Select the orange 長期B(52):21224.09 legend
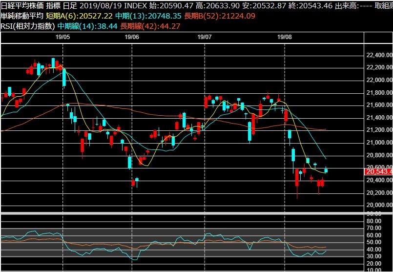 point(220,16)
